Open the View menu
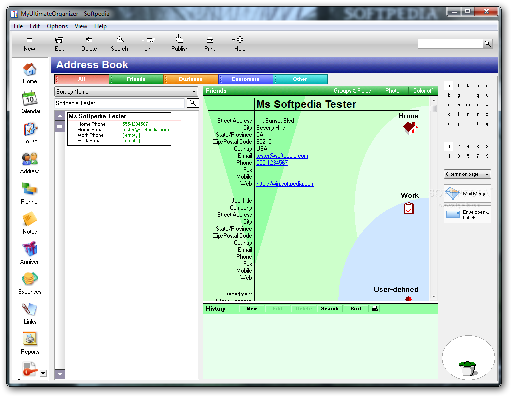 (x=81, y=26)
